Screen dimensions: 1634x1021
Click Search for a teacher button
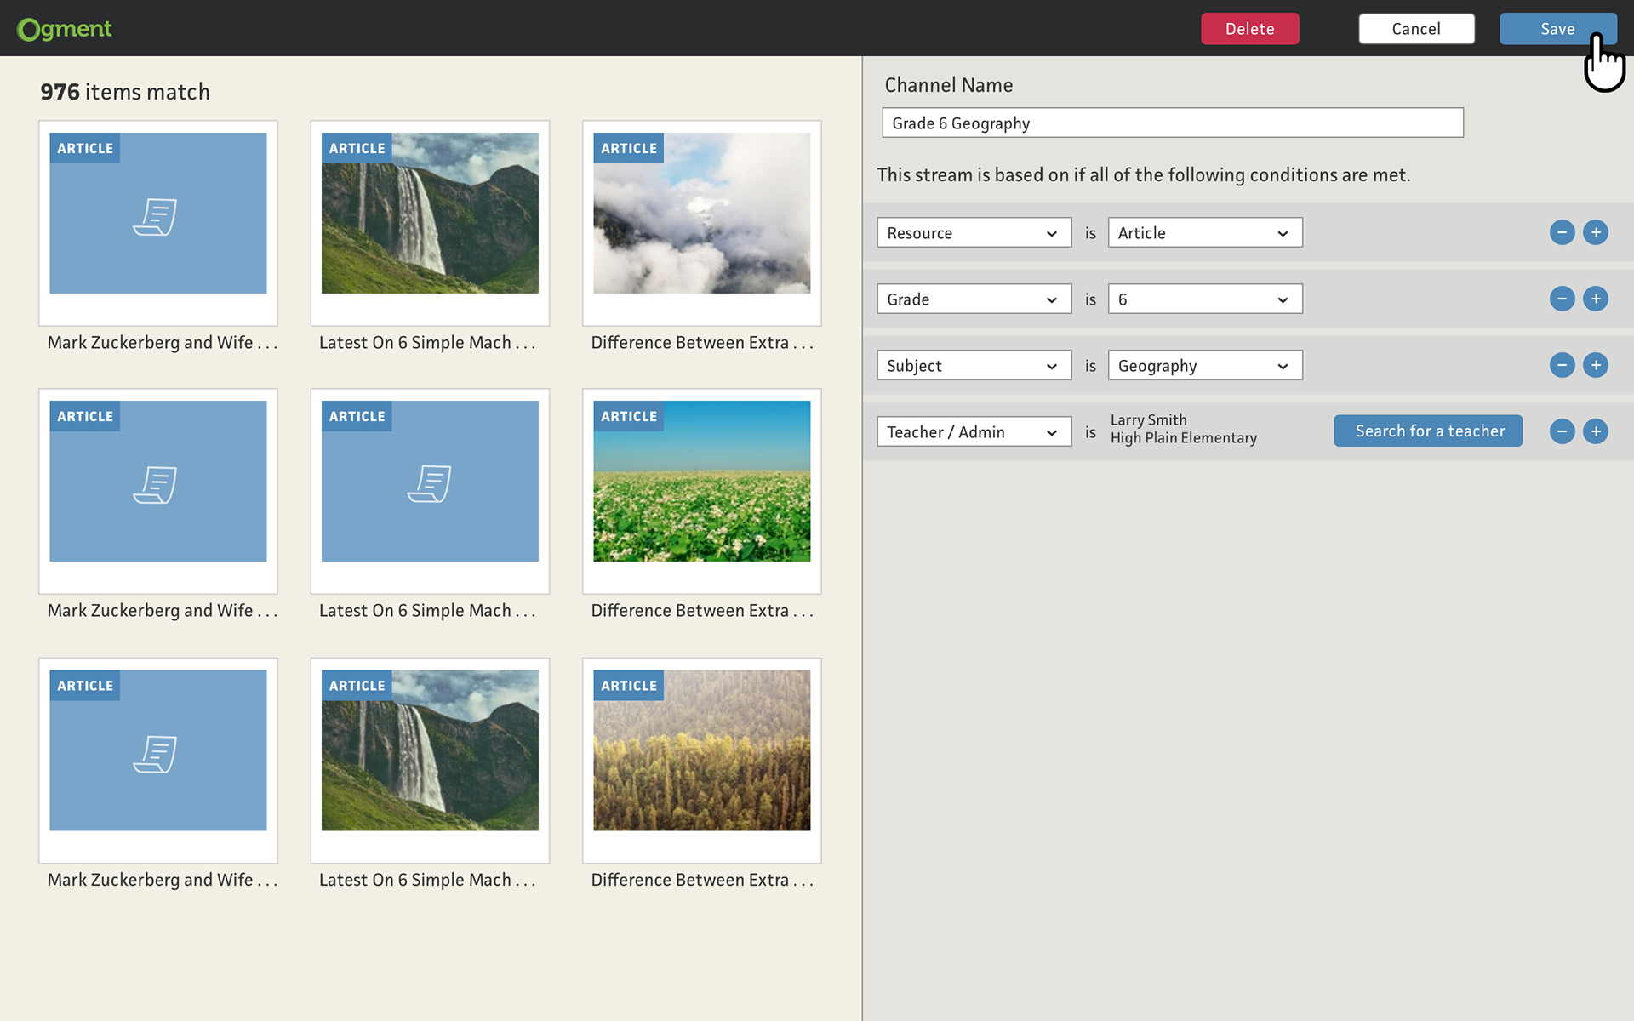(x=1428, y=431)
